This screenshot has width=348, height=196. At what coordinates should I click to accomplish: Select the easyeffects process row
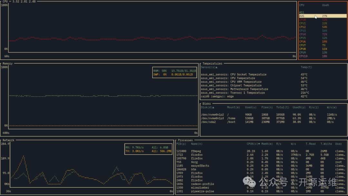200,166
